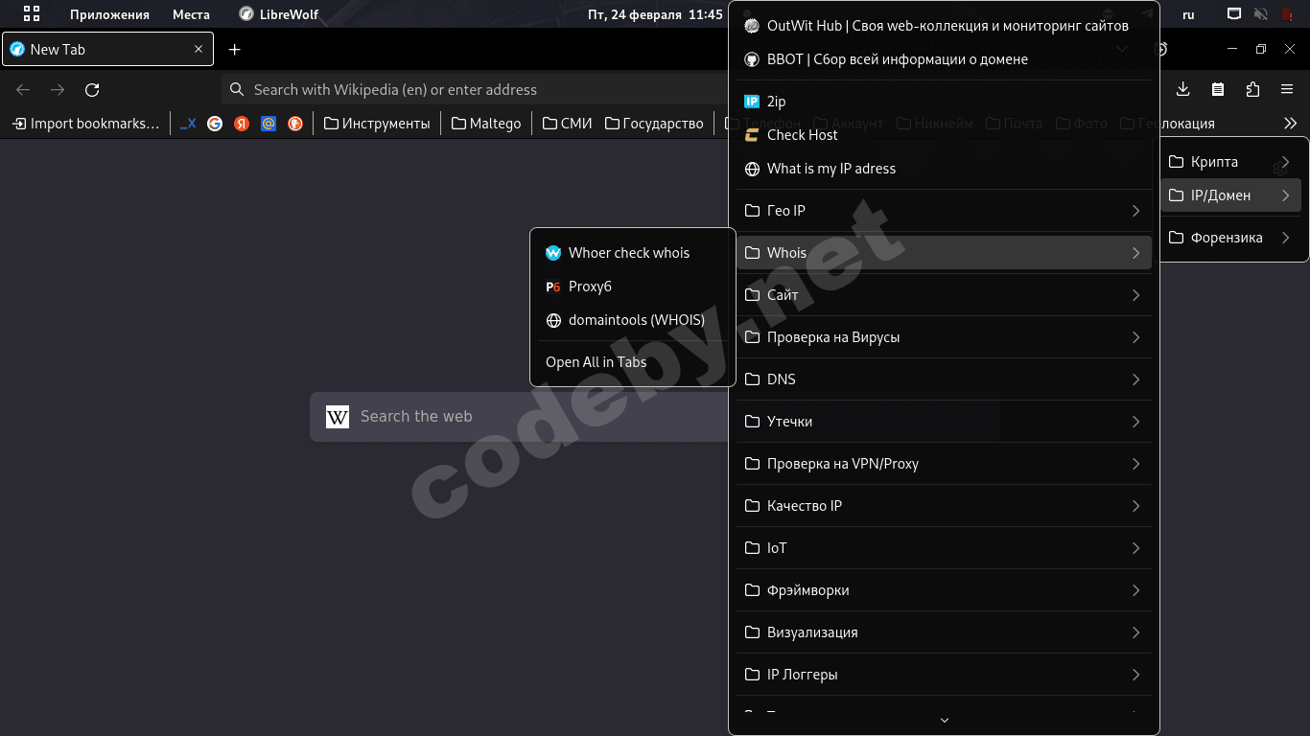Select the New Tab browser tab

(x=107, y=49)
